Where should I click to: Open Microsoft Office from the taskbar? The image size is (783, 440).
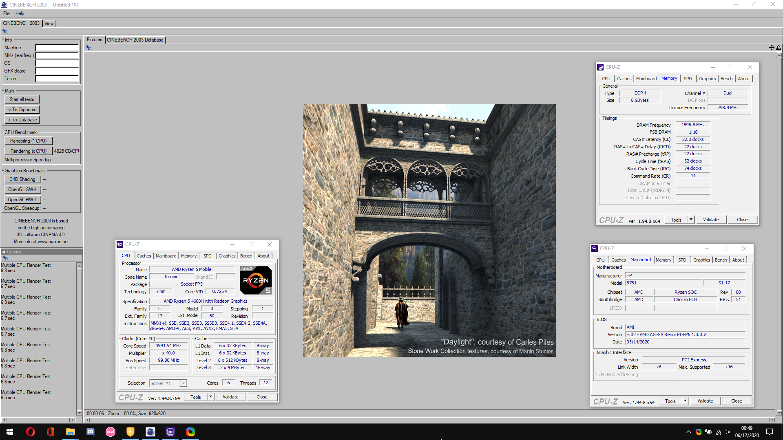tap(50, 432)
